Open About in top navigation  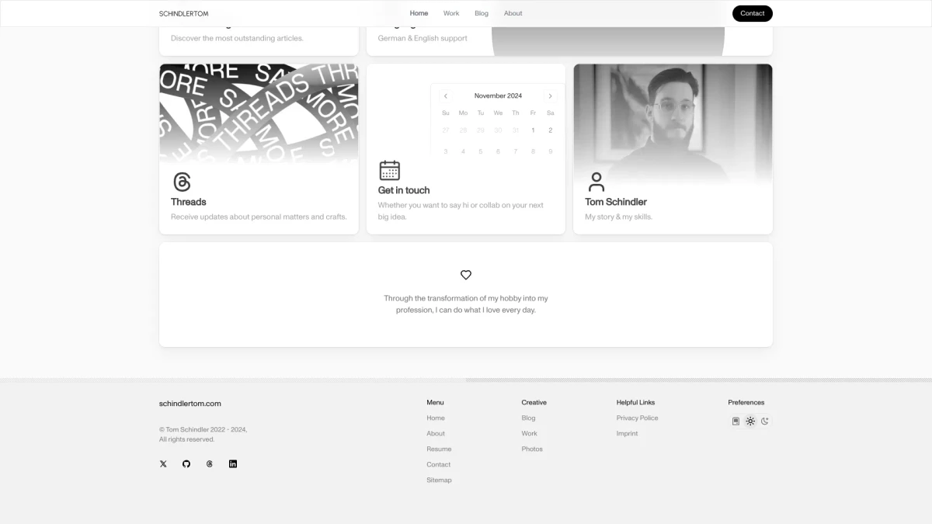513,13
